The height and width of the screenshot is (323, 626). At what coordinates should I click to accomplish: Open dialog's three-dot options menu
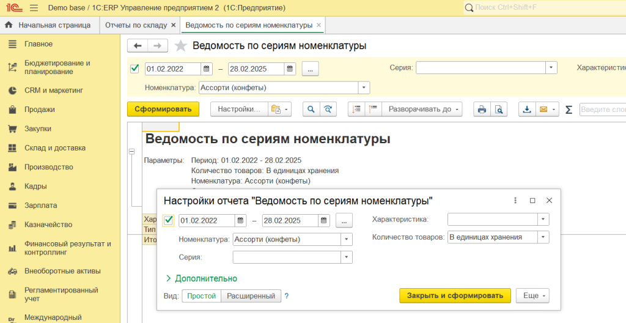[x=515, y=200]
